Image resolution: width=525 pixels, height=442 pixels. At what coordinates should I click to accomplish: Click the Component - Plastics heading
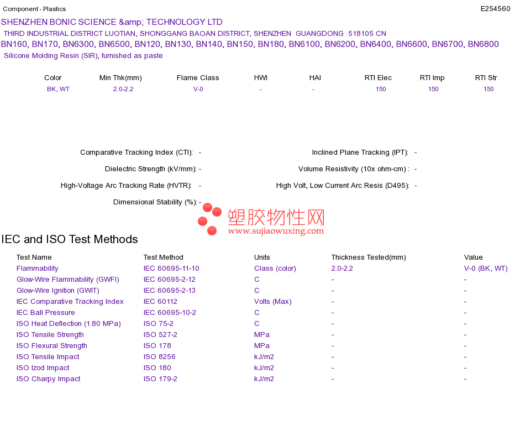pyautogui.click(x=34, y=9)
